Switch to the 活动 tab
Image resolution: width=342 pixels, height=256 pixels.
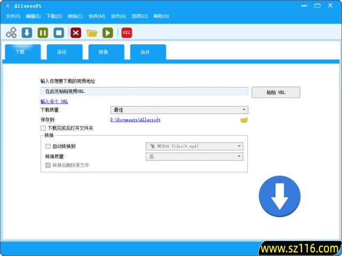(65, 52)
